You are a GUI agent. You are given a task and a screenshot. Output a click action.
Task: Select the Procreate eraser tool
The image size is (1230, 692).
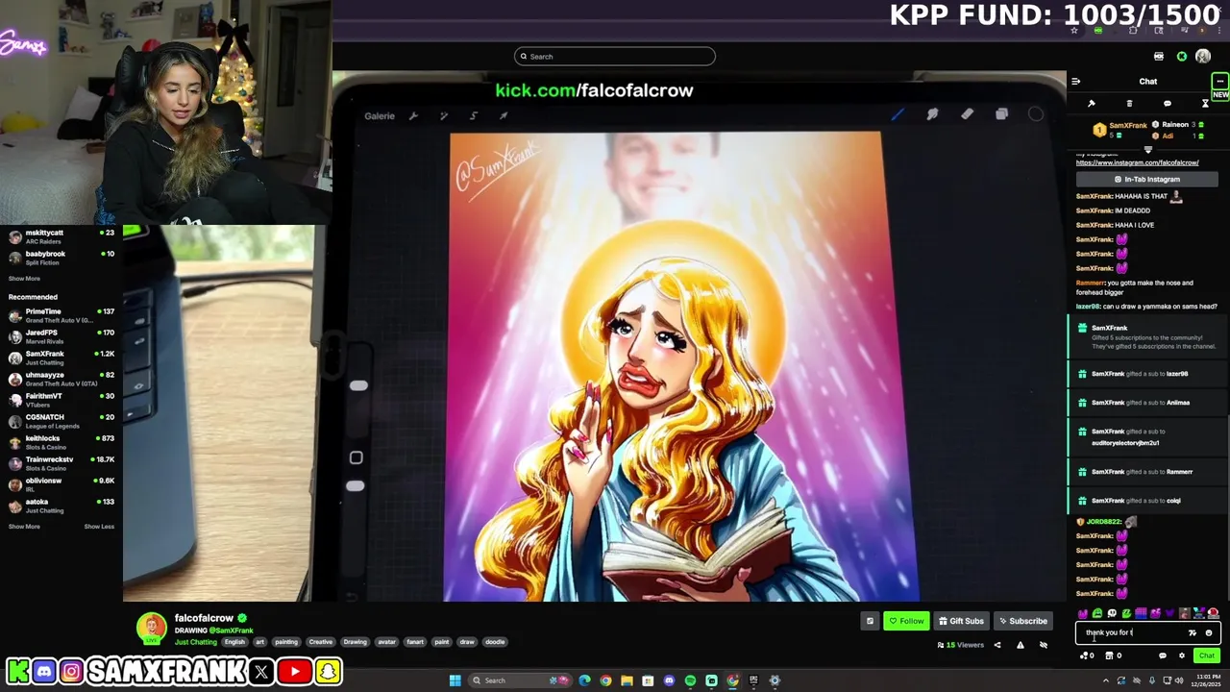(967, 115)
